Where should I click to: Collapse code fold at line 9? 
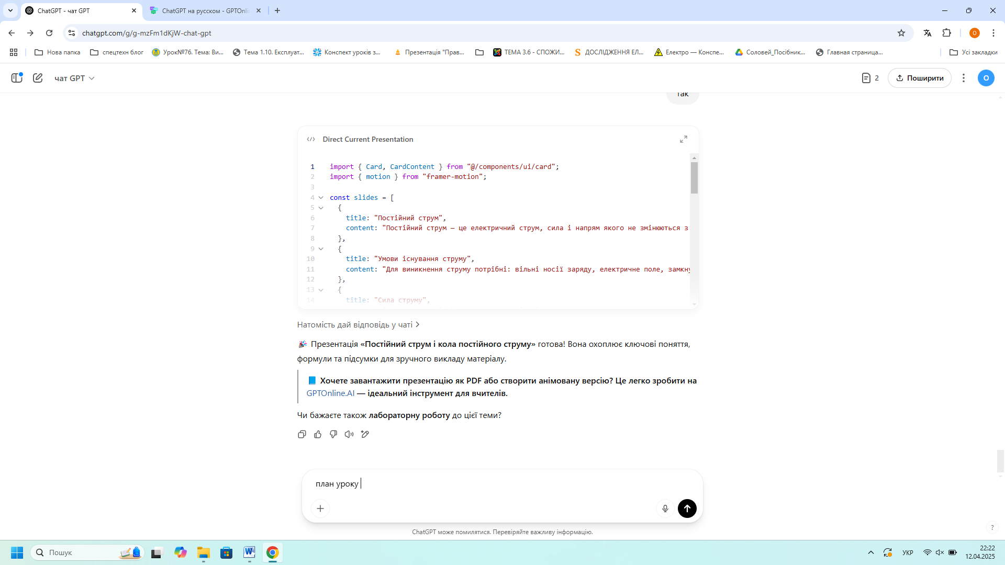(321, 249)
